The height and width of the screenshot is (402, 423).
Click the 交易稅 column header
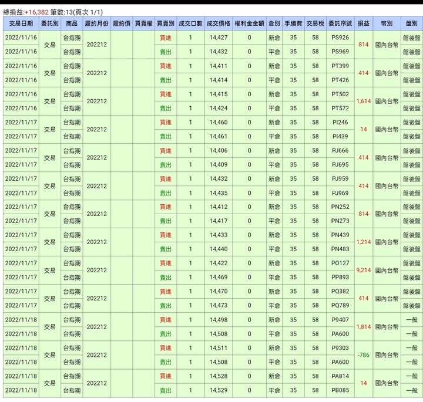click(315, 23)
